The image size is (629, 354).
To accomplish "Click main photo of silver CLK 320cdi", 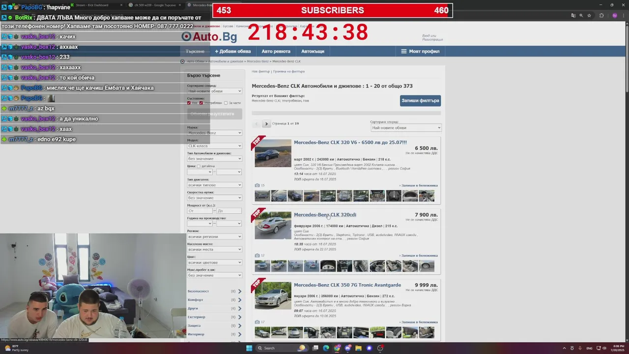I will coord(273,225).
